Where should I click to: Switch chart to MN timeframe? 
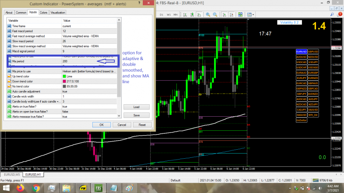click(x=175, y=15)
